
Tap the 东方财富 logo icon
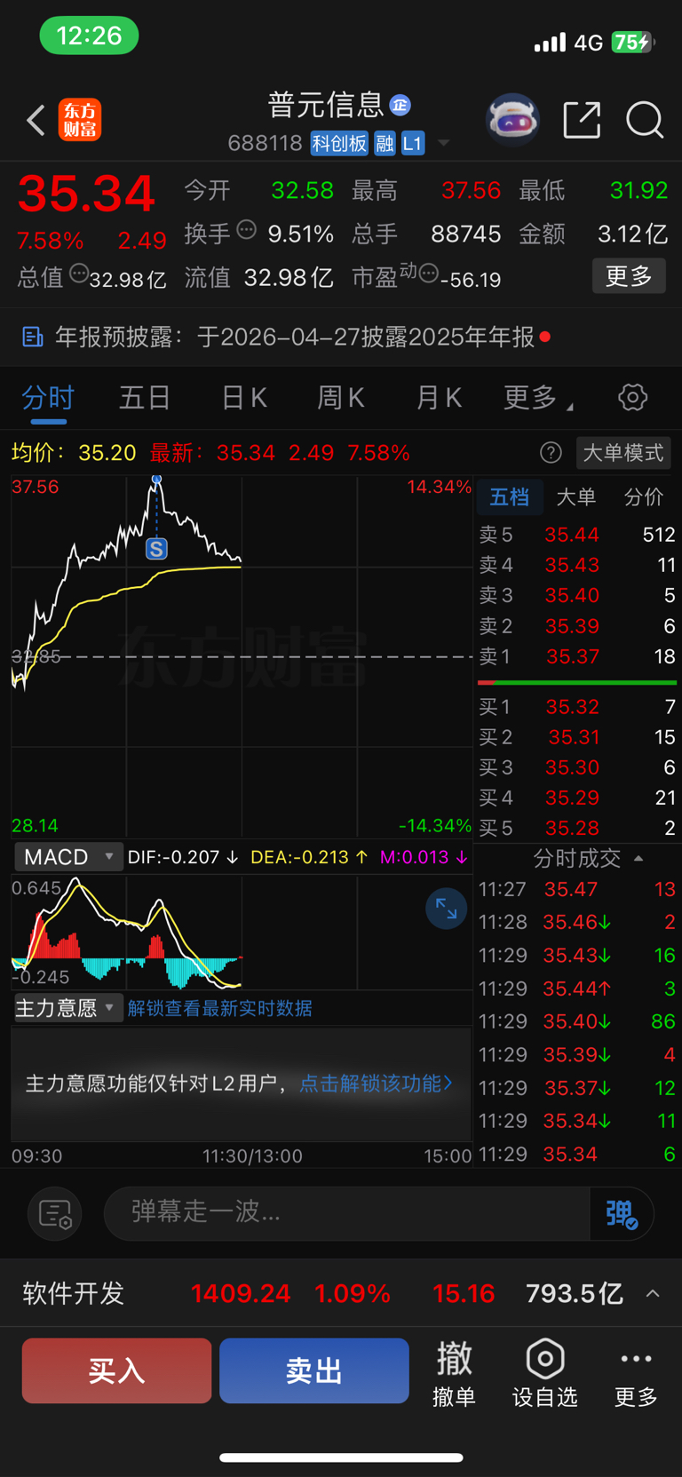(x=80, y=120)
